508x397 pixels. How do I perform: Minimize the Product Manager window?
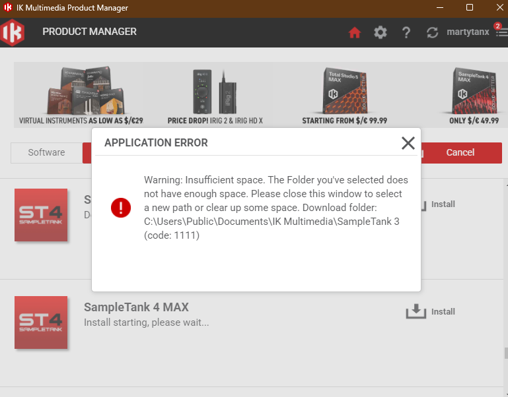(440, 7)
